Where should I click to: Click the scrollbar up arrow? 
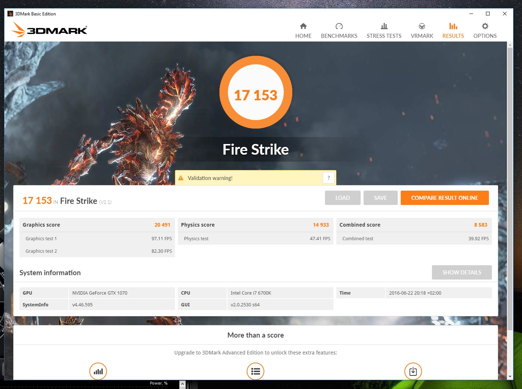(x=510, y=45)
